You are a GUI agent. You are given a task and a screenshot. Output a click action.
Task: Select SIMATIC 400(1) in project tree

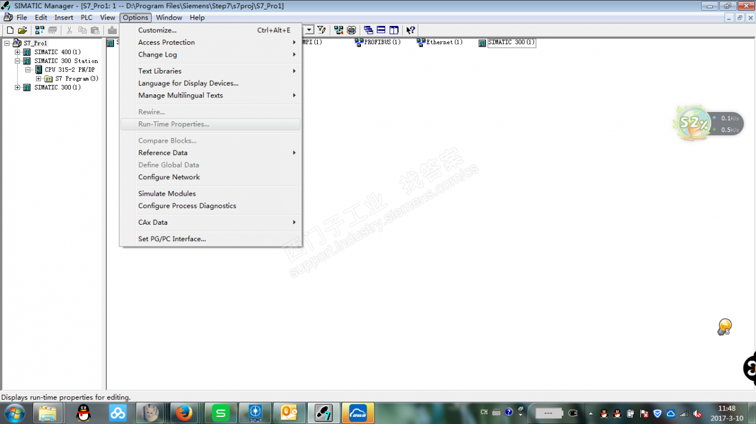click(x=57, y=52)
